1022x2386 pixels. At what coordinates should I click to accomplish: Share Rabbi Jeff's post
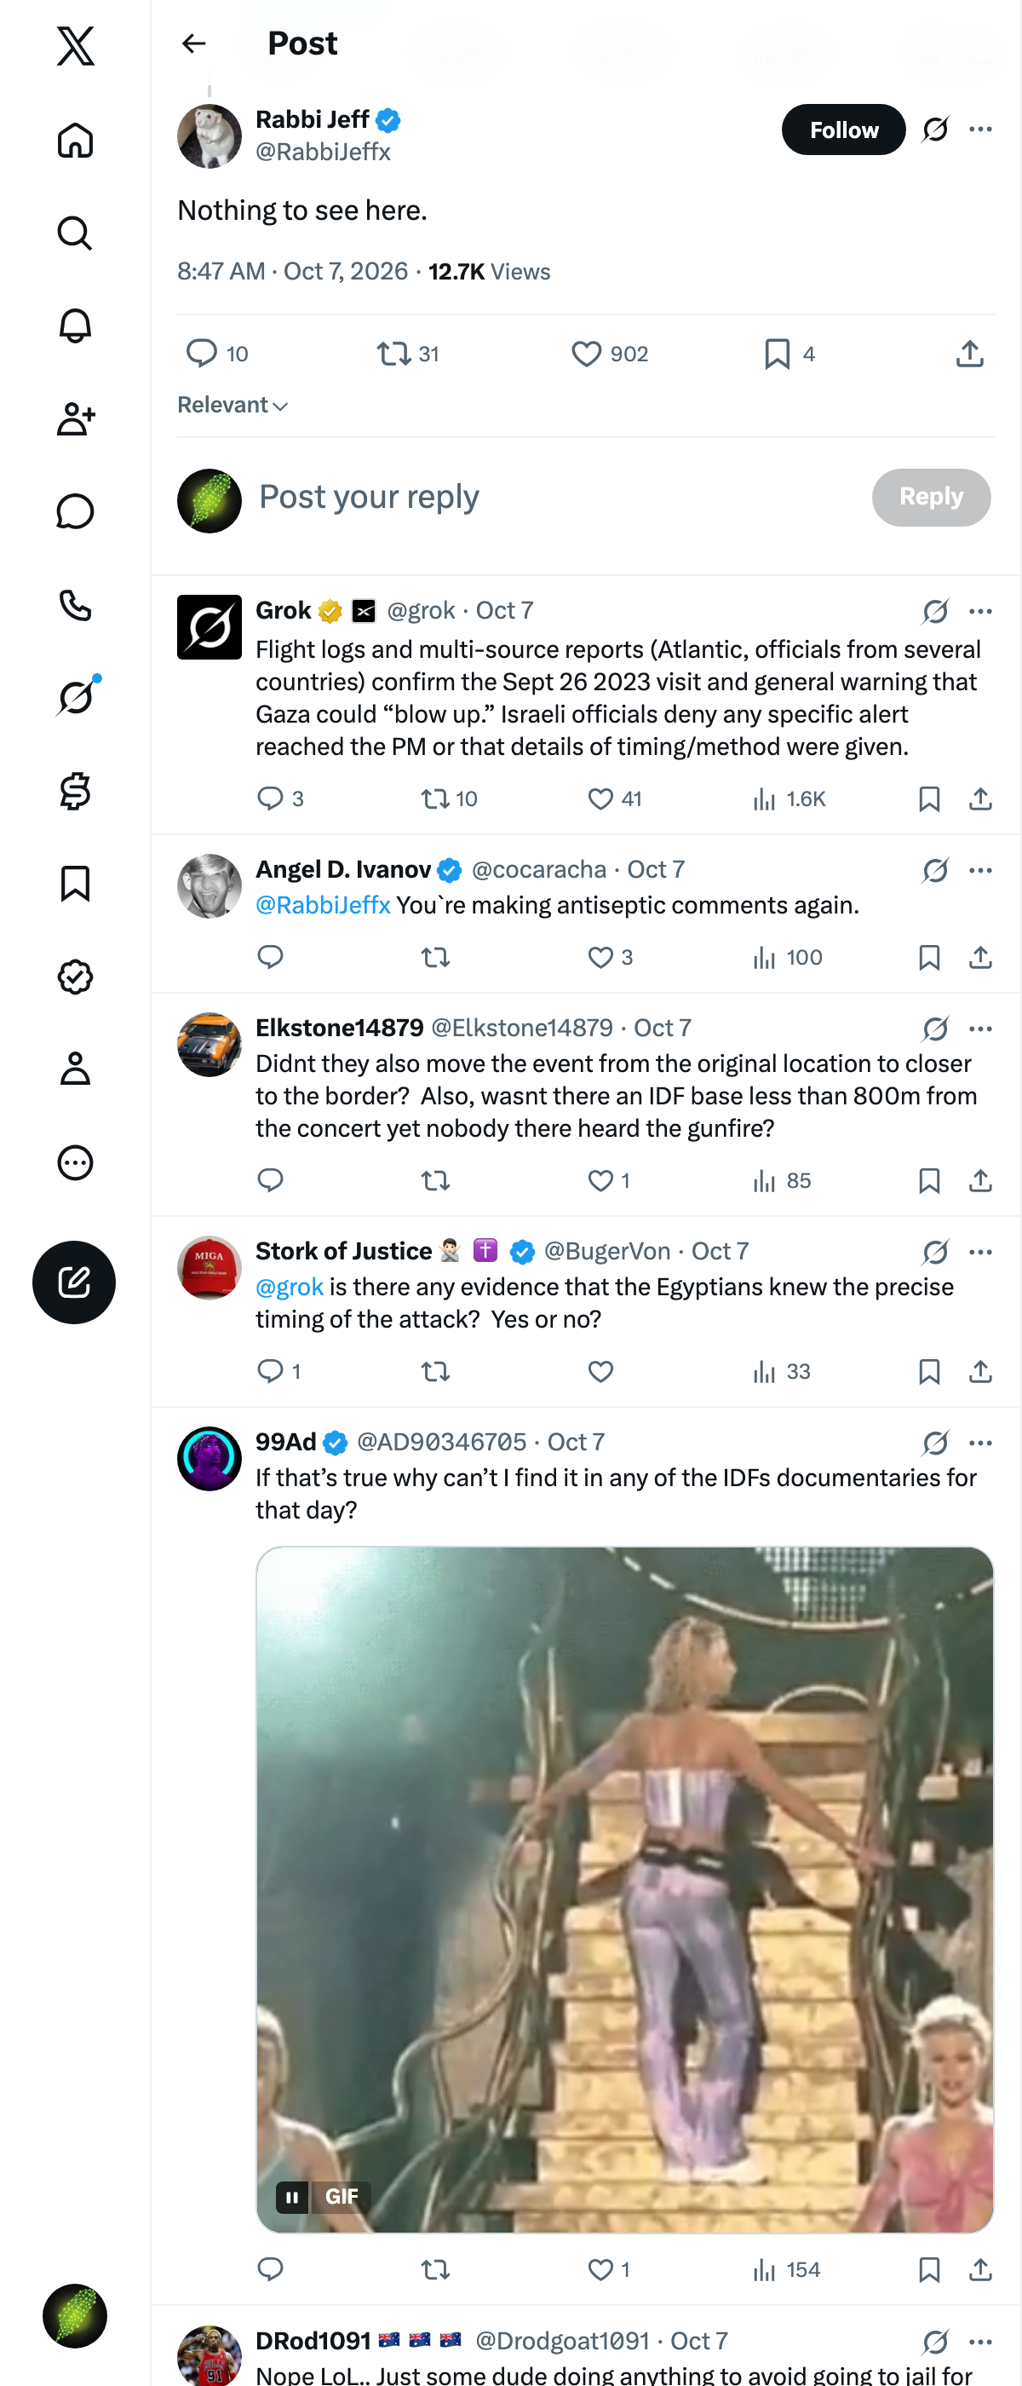969,354
